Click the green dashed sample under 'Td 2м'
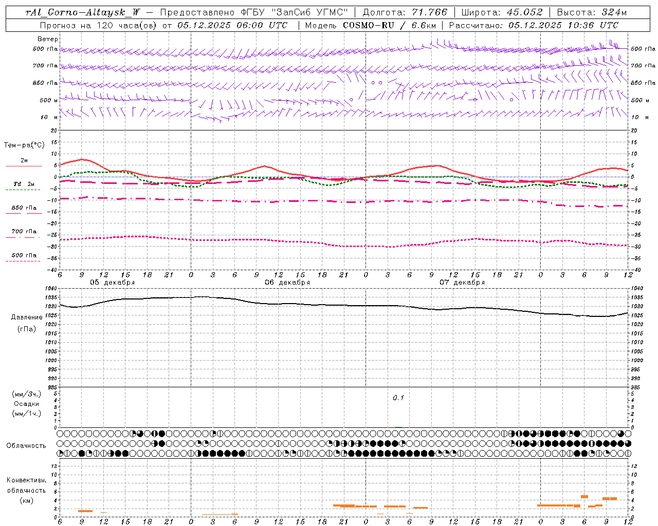 point(23,190)
